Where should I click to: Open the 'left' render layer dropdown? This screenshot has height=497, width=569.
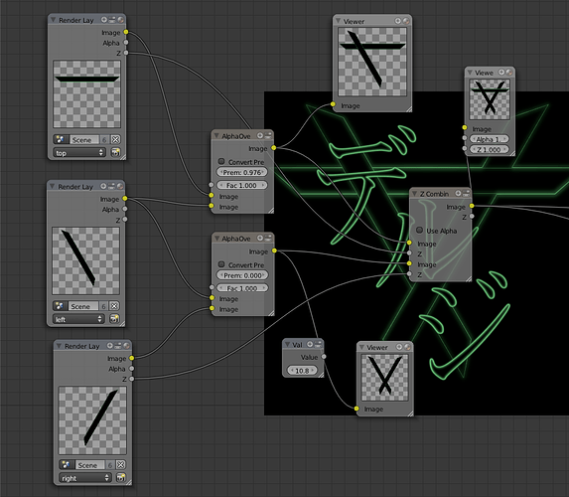click(x=78, y=319)
